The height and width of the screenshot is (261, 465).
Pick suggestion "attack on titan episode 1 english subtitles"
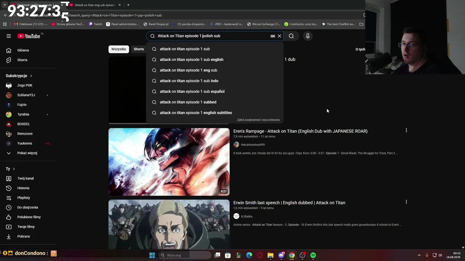tap(215, 113)
